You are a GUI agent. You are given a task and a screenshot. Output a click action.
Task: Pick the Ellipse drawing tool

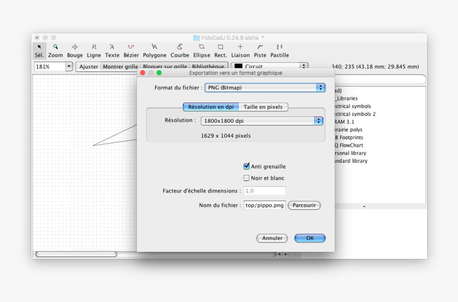click(x=201, y=51)
